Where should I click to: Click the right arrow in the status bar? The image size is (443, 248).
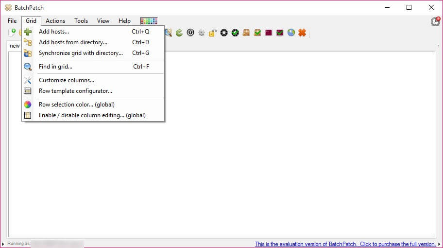pos(439,244)
